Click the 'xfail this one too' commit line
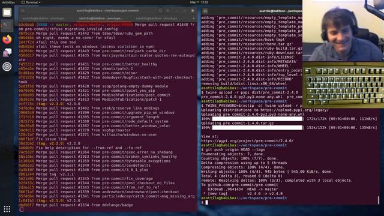The height and width of the screenshot is (216, 384). (47, 42)
